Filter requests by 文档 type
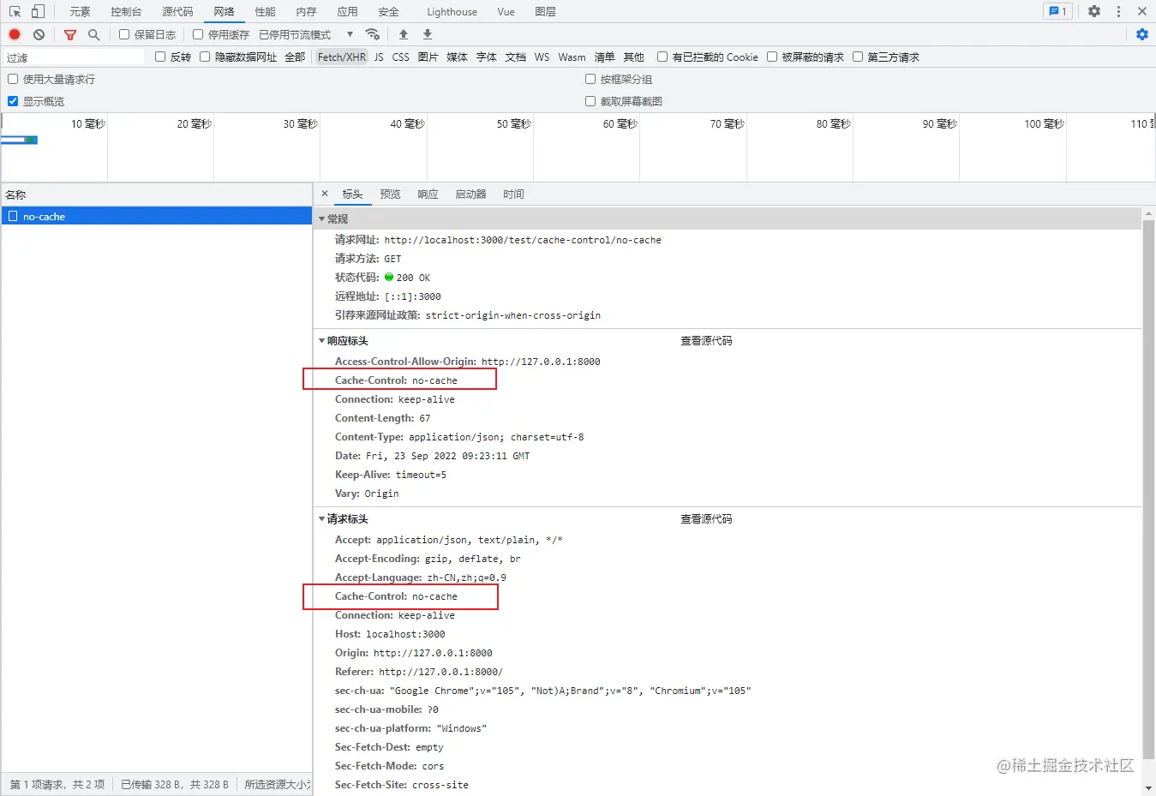This screenshot has height=796, width=1156. [515, 57]
